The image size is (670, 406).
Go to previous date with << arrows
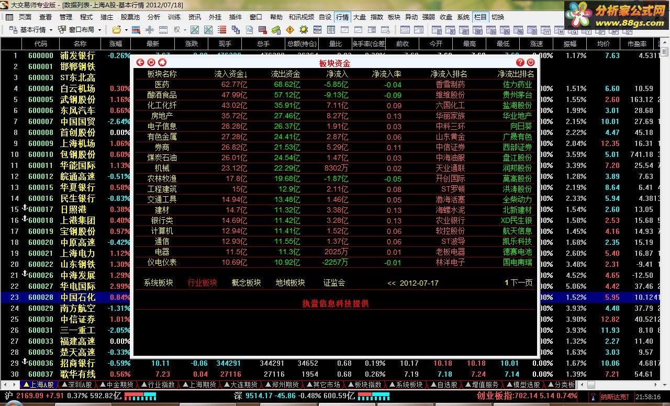[x=392, y=283]
